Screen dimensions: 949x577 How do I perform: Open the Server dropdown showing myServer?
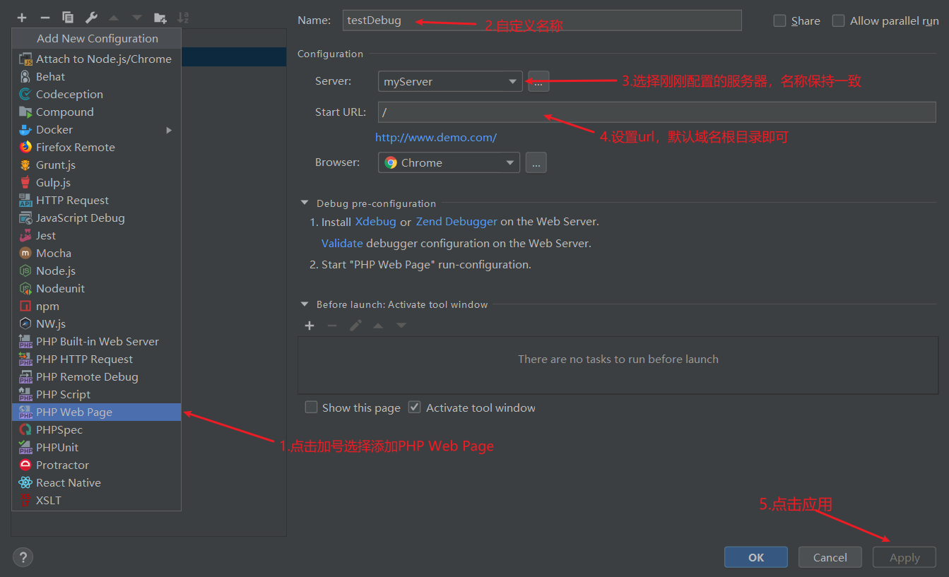click(450, 82)
